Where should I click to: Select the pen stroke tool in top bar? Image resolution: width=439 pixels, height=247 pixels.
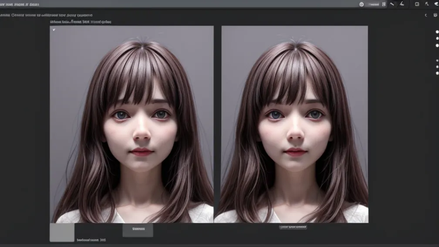(x=402, y=3)
